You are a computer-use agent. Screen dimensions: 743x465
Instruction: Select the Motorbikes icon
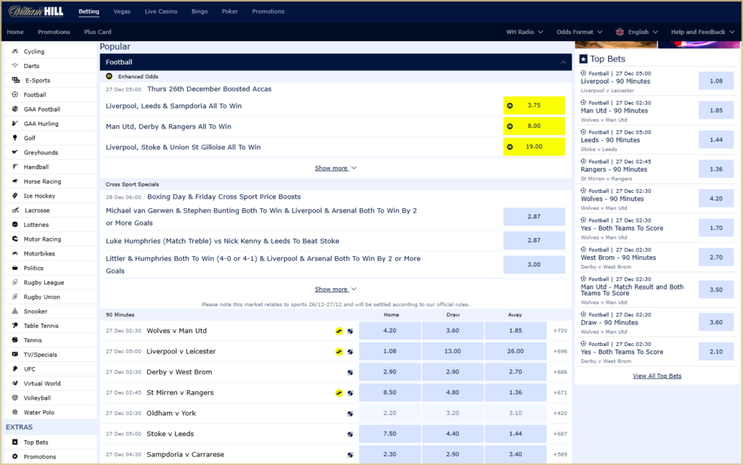coord(15,253)
